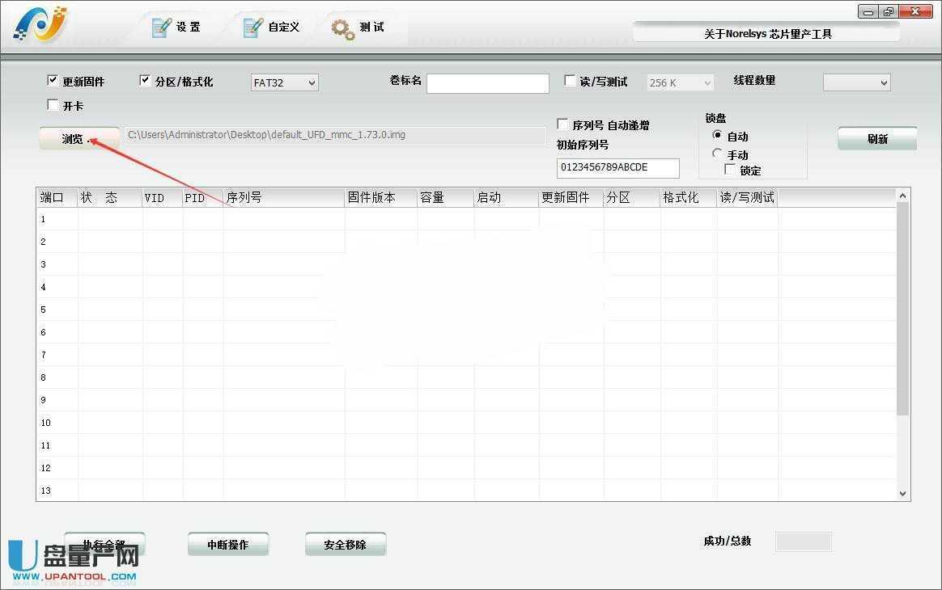Disable the 分区/格式化 checkbox
Screen dimensions: 942x590
coord(146,81)
